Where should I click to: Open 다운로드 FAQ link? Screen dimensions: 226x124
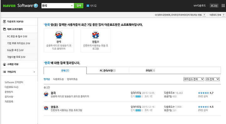coord(11,87)
